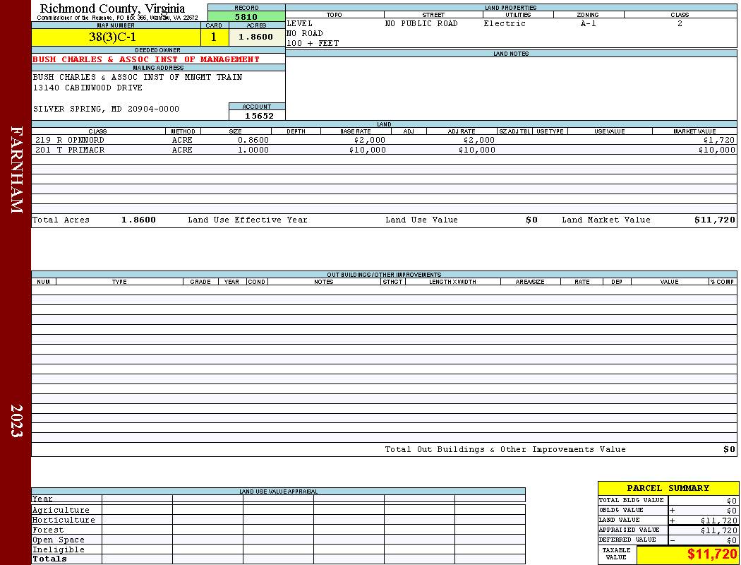Image resolution: width=741 pixels, height=565 pixels.
Task: Click the Totals row label in appraisal table
Action: 49,559
